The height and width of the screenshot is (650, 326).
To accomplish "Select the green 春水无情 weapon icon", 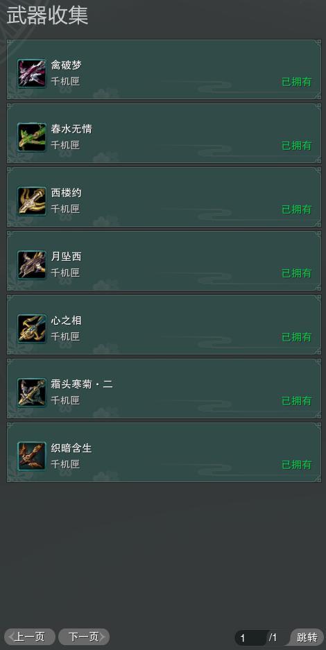I will coord(32,137).
